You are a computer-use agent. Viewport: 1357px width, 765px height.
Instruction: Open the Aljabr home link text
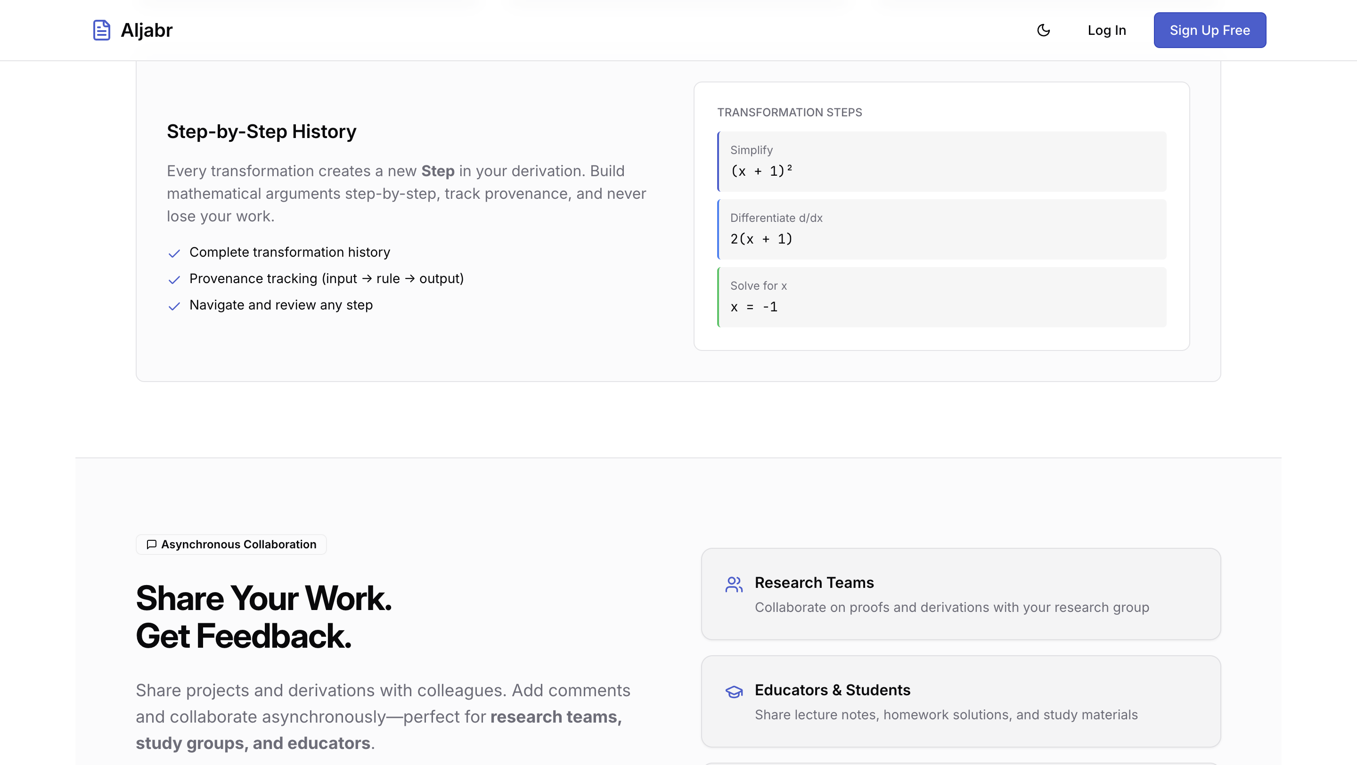(147, 30)
